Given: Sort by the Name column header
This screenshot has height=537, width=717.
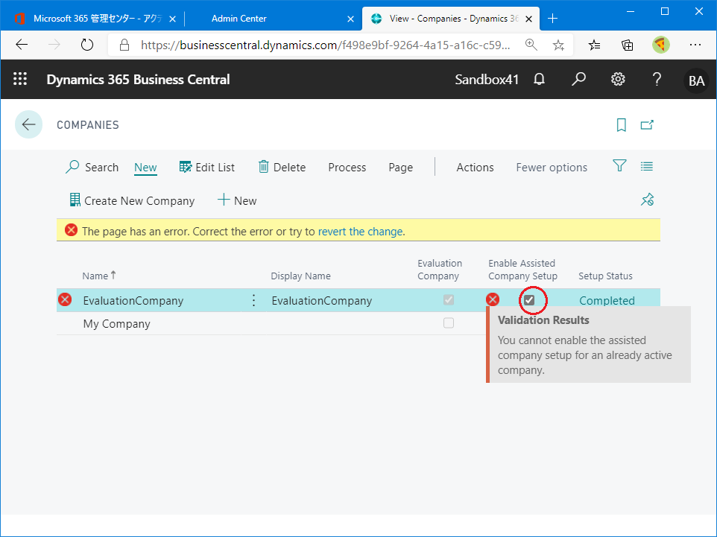Looking at the screenshot, I should pyautogui.click(x=99, y=276).
